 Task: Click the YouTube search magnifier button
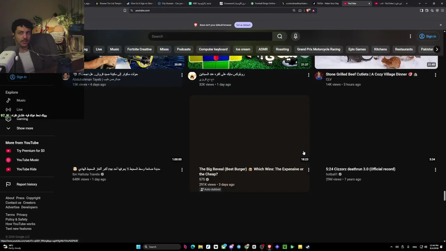[x=279, y=36]
